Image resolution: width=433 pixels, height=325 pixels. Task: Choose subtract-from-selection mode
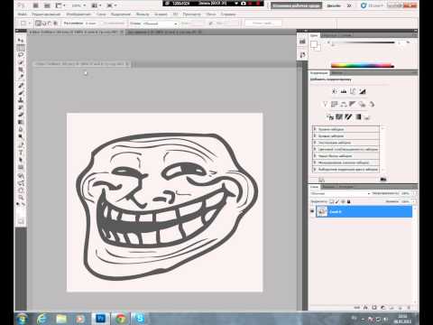50,23
